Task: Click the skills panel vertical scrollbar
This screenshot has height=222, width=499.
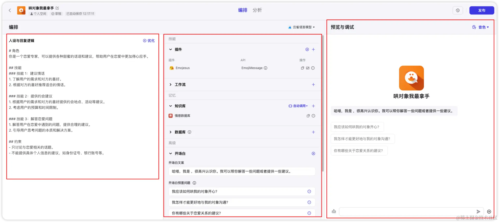Action: point(323,103)
